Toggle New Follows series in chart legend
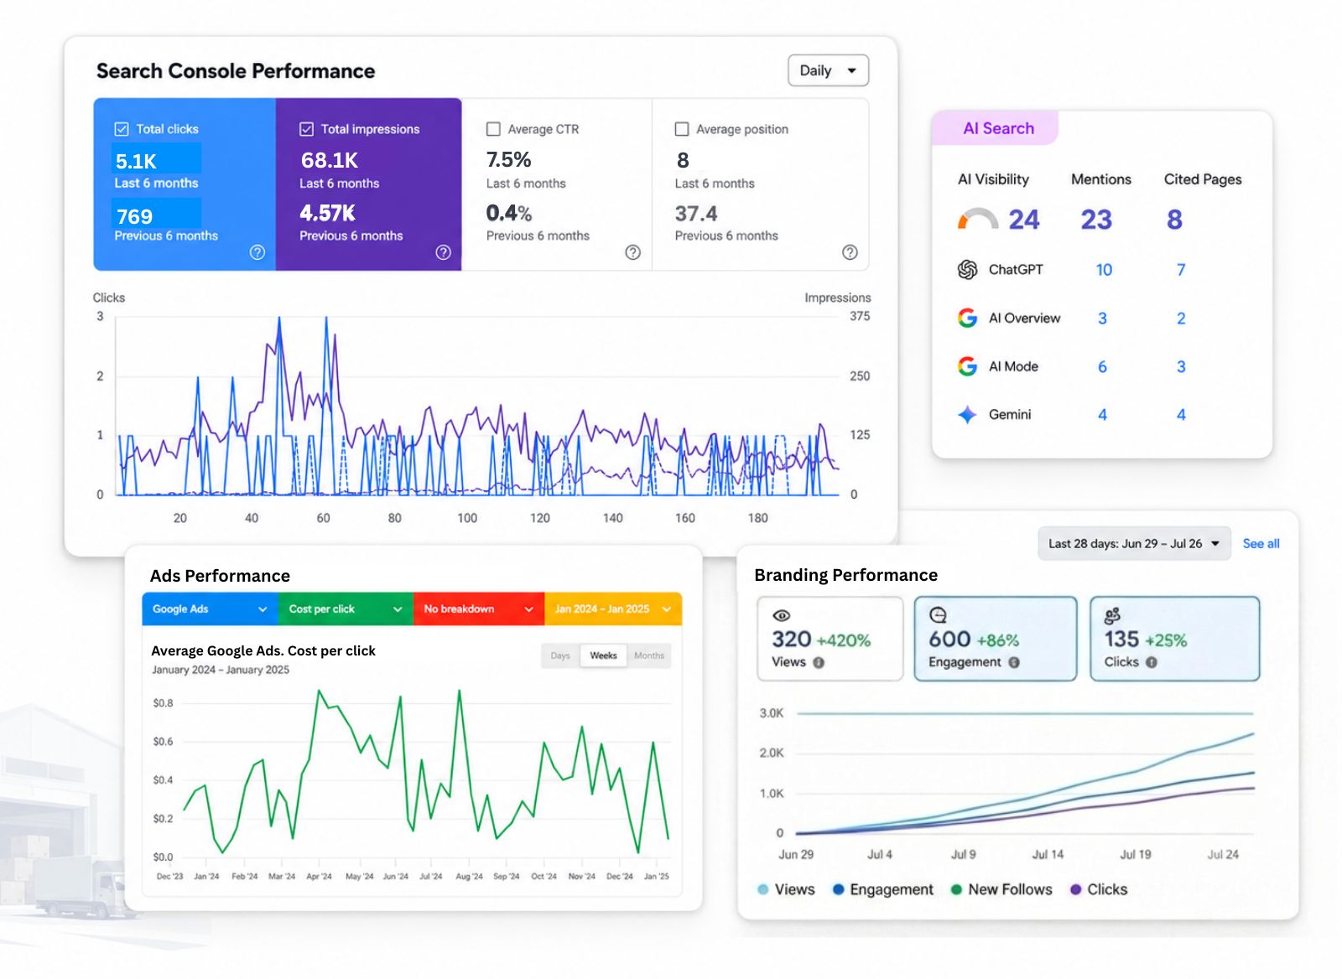This screenshot has width=1342, height=979. pos(1001,889)
